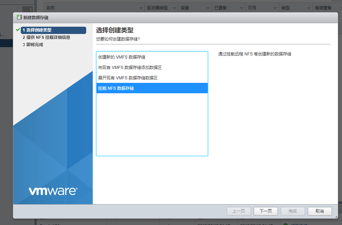Expand the '类型' column dropdown arrow

click(x=308, y=8)
